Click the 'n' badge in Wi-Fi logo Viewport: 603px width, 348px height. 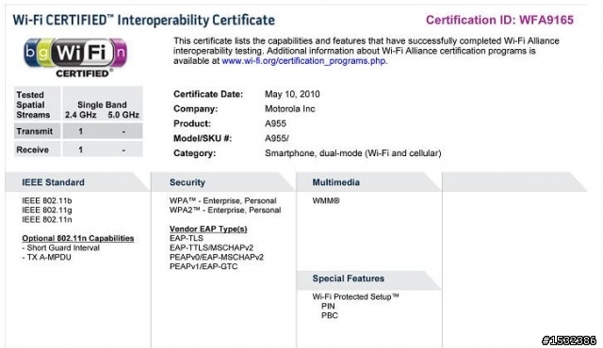point(121,52)
